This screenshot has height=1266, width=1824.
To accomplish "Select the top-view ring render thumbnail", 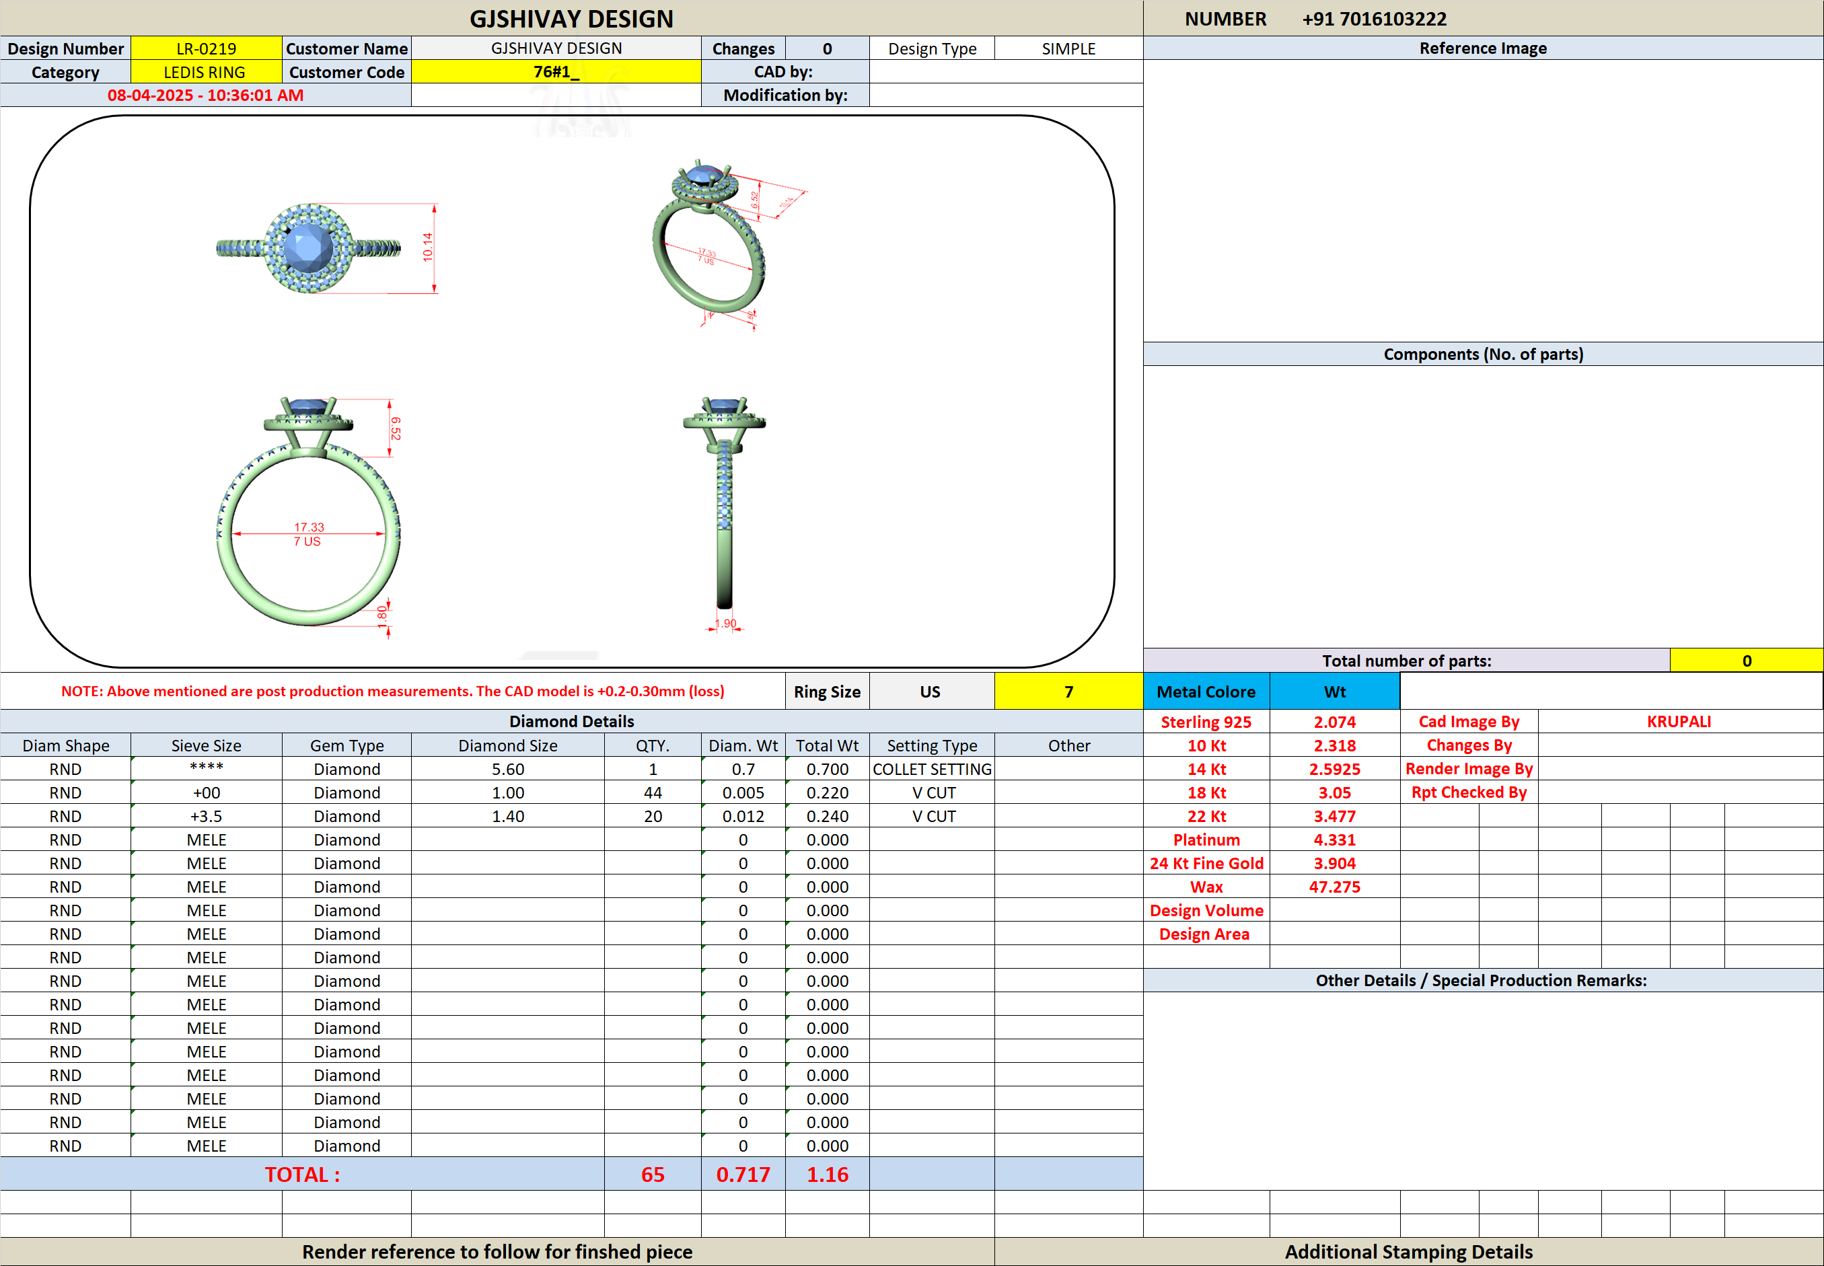I will coord(325,248).
